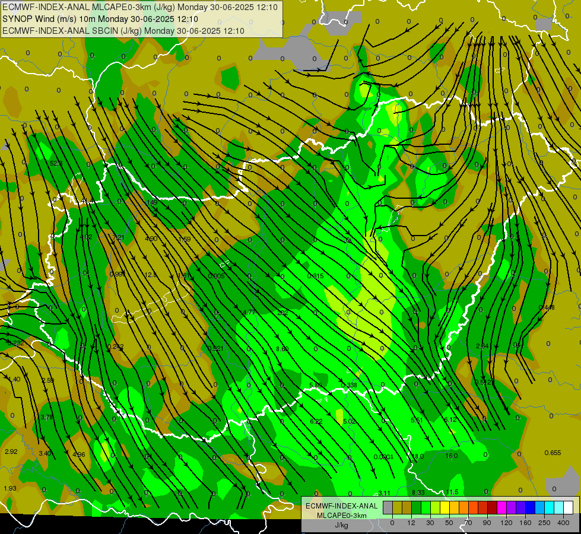Click the legend scale value 50
581x534 pixels.
pos(449,523)
